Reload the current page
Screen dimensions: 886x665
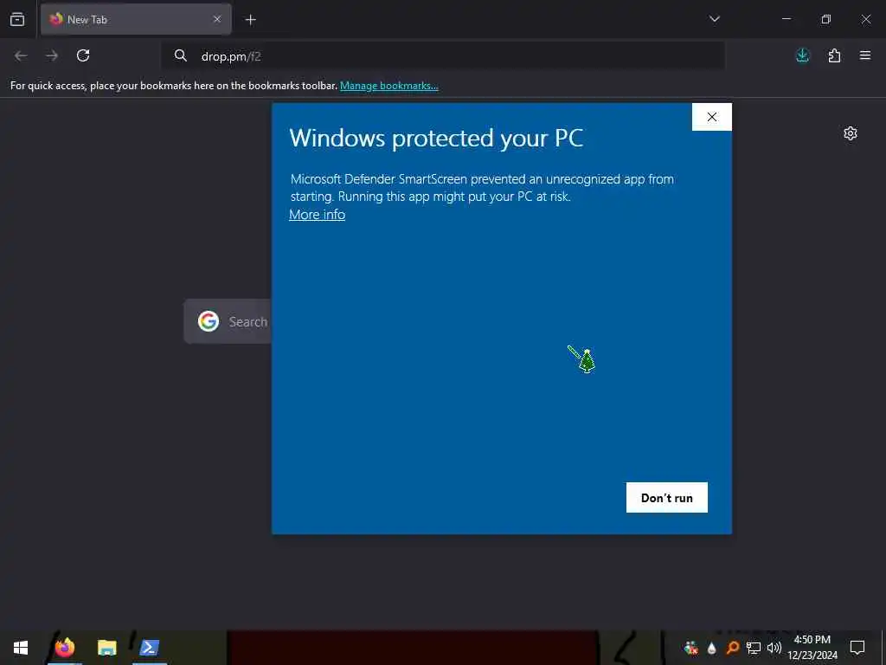point(83,55)
